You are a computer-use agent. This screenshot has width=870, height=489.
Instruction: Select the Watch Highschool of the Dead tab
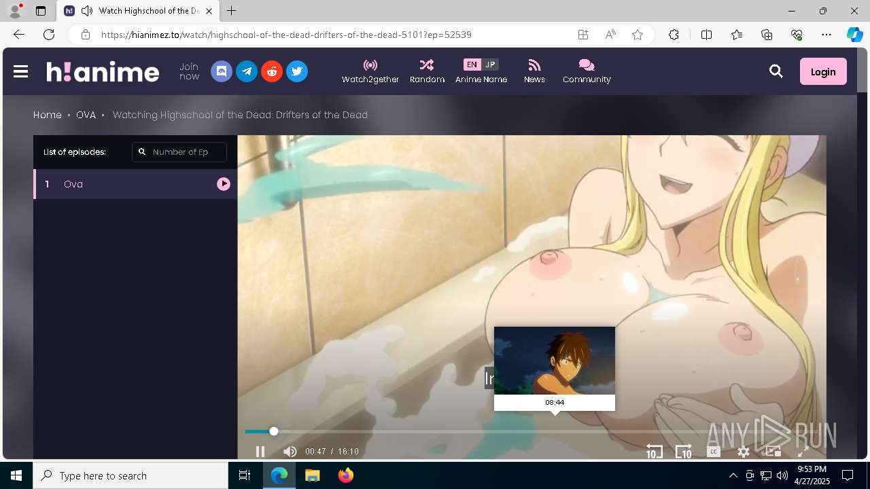pyautogui.click(x=138, y=11)
